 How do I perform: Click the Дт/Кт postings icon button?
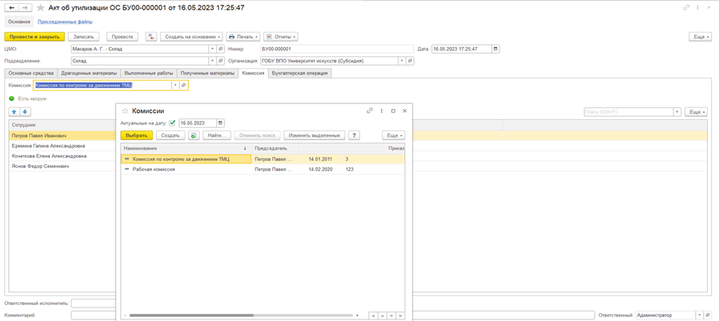tap(151, 37)
